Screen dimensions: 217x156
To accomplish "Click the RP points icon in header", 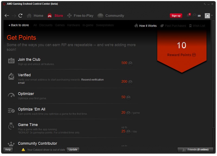I will coord(194,15).
